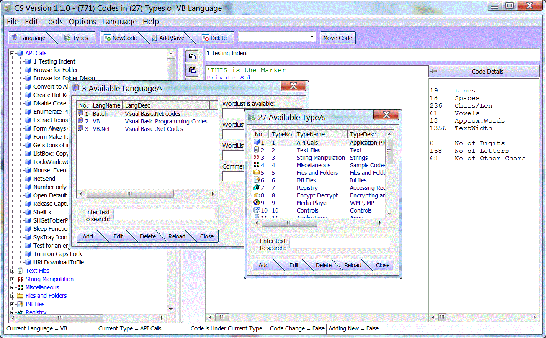Viewport: 546px width, 338px height.
Task: Click the Add\Save toolbar button
Action: tap(167, 38)
